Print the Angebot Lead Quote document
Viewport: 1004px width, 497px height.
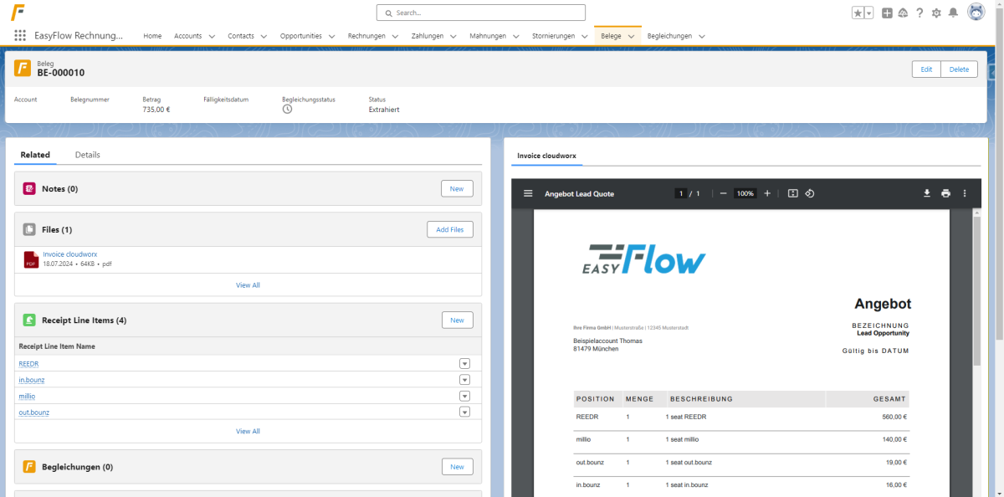pyautogui.click(x=945, y=193)
